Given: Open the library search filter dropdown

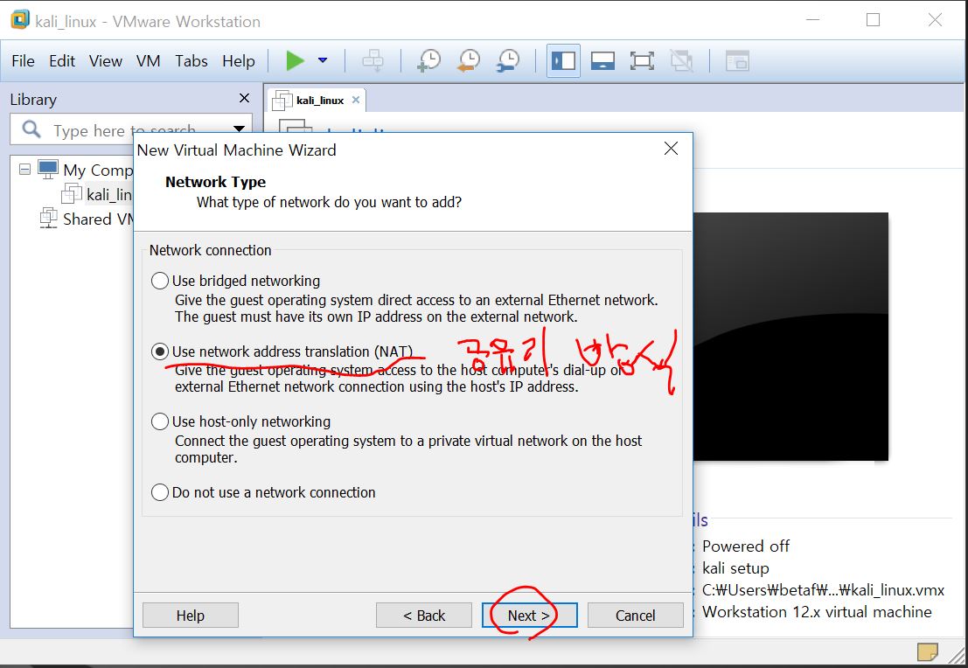Looking at the screenshot, I should tap(239, 129).
